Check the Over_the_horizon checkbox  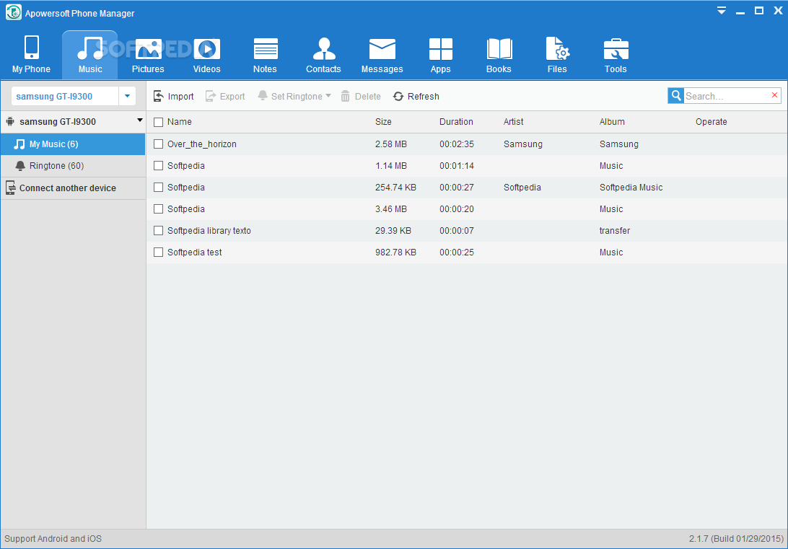(158, 144)
